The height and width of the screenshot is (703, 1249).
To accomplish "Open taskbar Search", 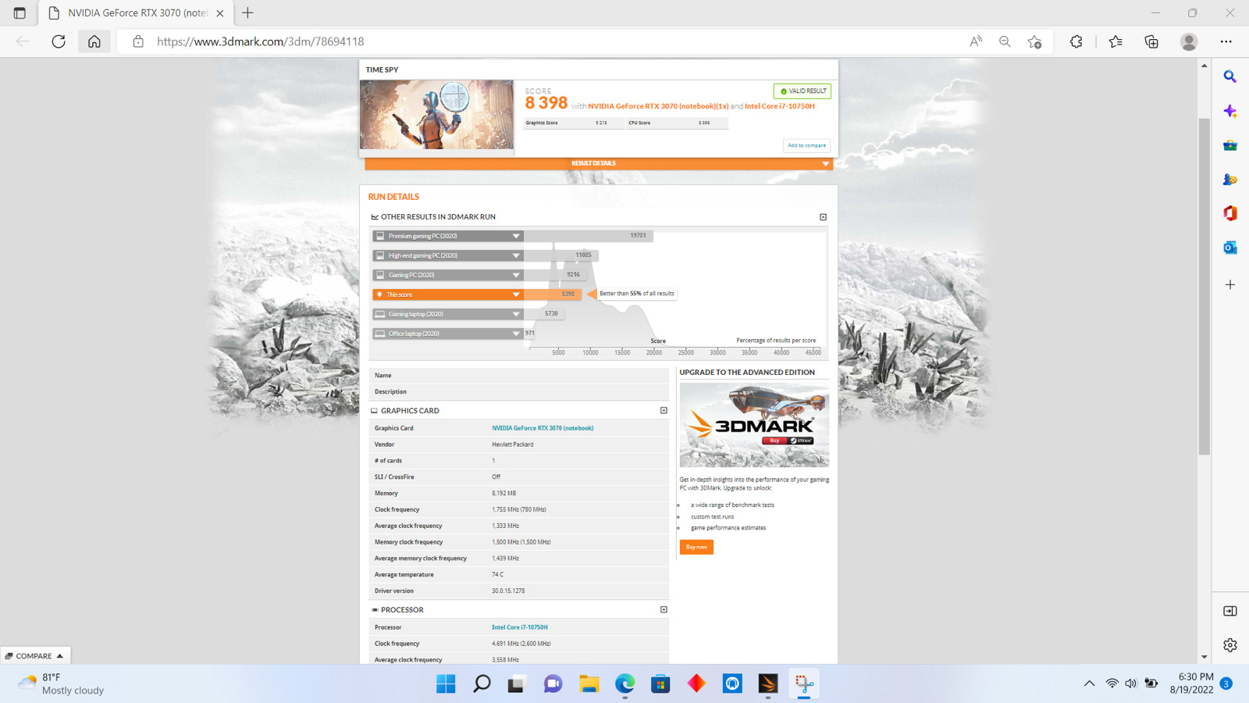I will 482,684.
